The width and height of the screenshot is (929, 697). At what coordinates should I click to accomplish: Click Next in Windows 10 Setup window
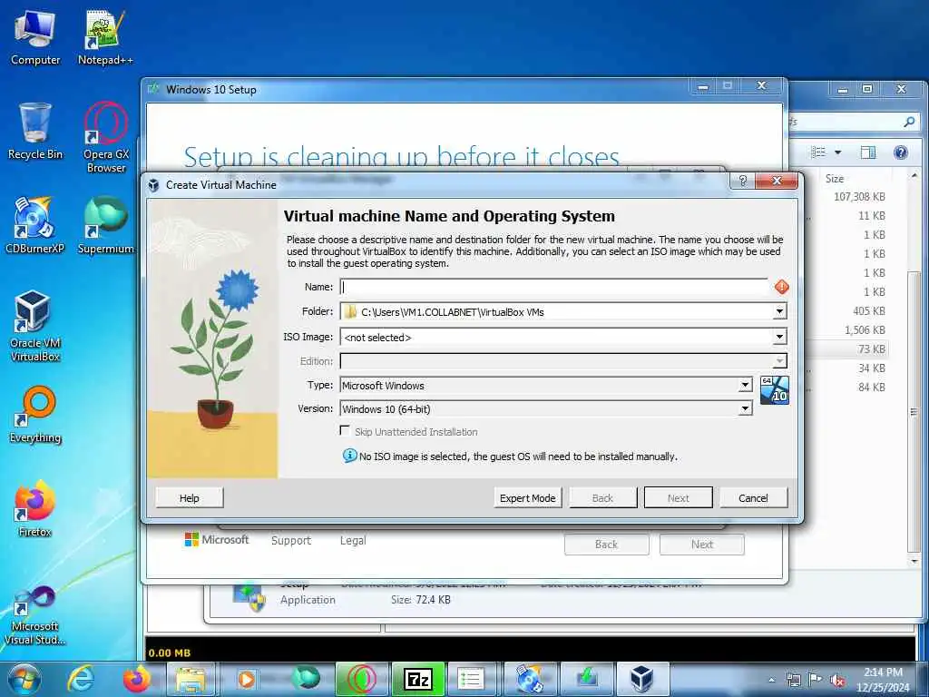point(702,545)
